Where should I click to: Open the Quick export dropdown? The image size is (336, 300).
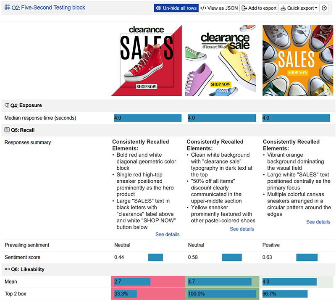pyautogui.click(x=299, y=8)
